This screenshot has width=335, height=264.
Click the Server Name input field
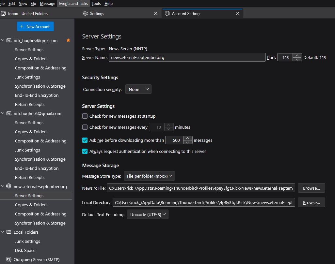click(187, 57)
